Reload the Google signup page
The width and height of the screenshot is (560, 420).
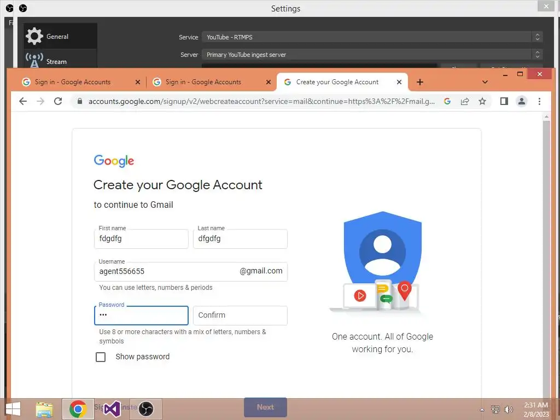tap(58, 101)
